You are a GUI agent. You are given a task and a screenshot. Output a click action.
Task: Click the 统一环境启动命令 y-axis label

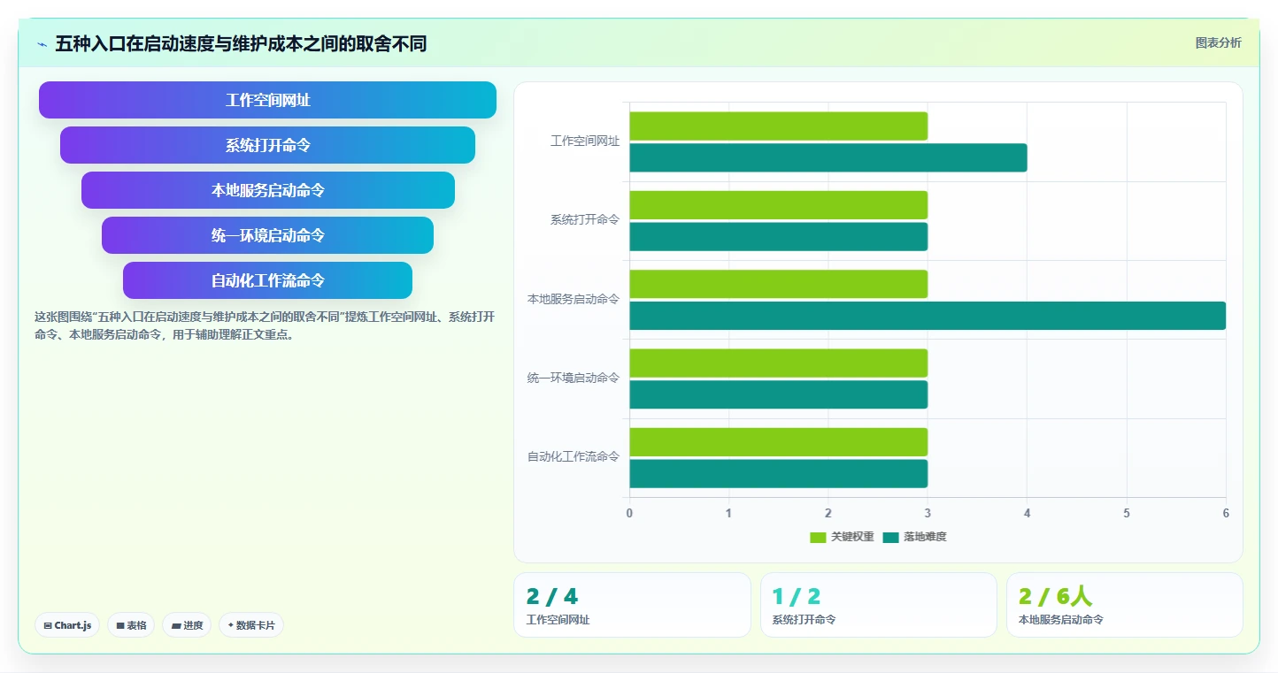[574, 379]
